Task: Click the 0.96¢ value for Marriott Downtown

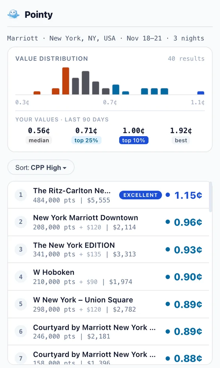Action: click(188, 222)
